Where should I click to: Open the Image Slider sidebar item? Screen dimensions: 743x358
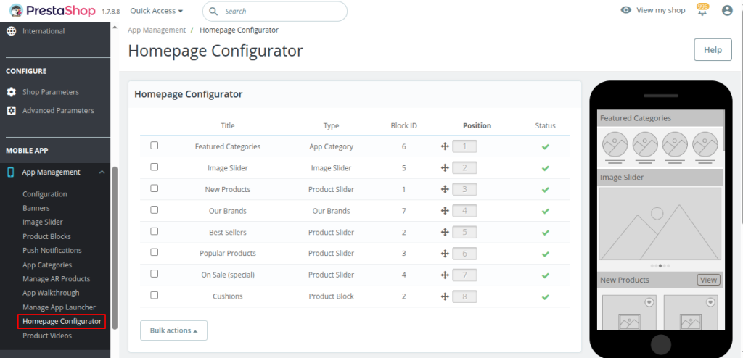coord(43,222)
